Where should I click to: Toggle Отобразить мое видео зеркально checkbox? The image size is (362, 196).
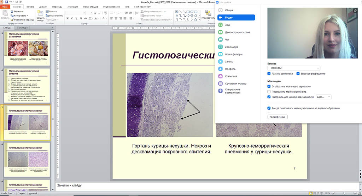[x=269, y=86]
